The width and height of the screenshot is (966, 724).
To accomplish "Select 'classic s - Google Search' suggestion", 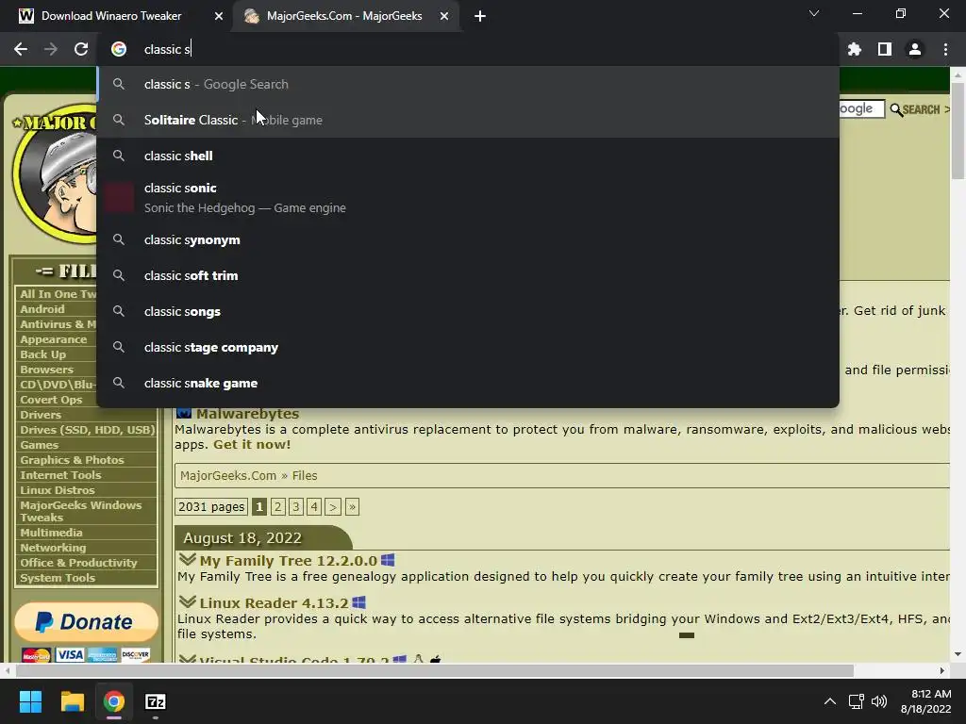I will [468, 84].
